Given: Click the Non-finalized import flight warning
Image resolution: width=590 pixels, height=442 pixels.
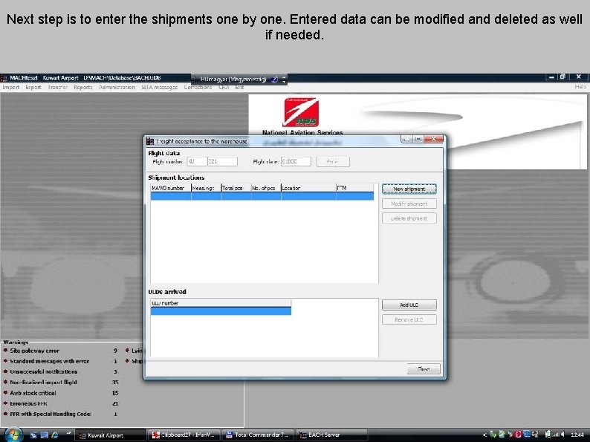Looking at the screenshot, I should [43, 382].
